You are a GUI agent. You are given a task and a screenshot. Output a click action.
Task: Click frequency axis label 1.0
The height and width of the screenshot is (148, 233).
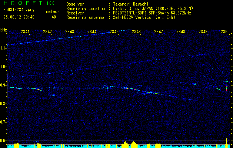[x=3, y=67]
